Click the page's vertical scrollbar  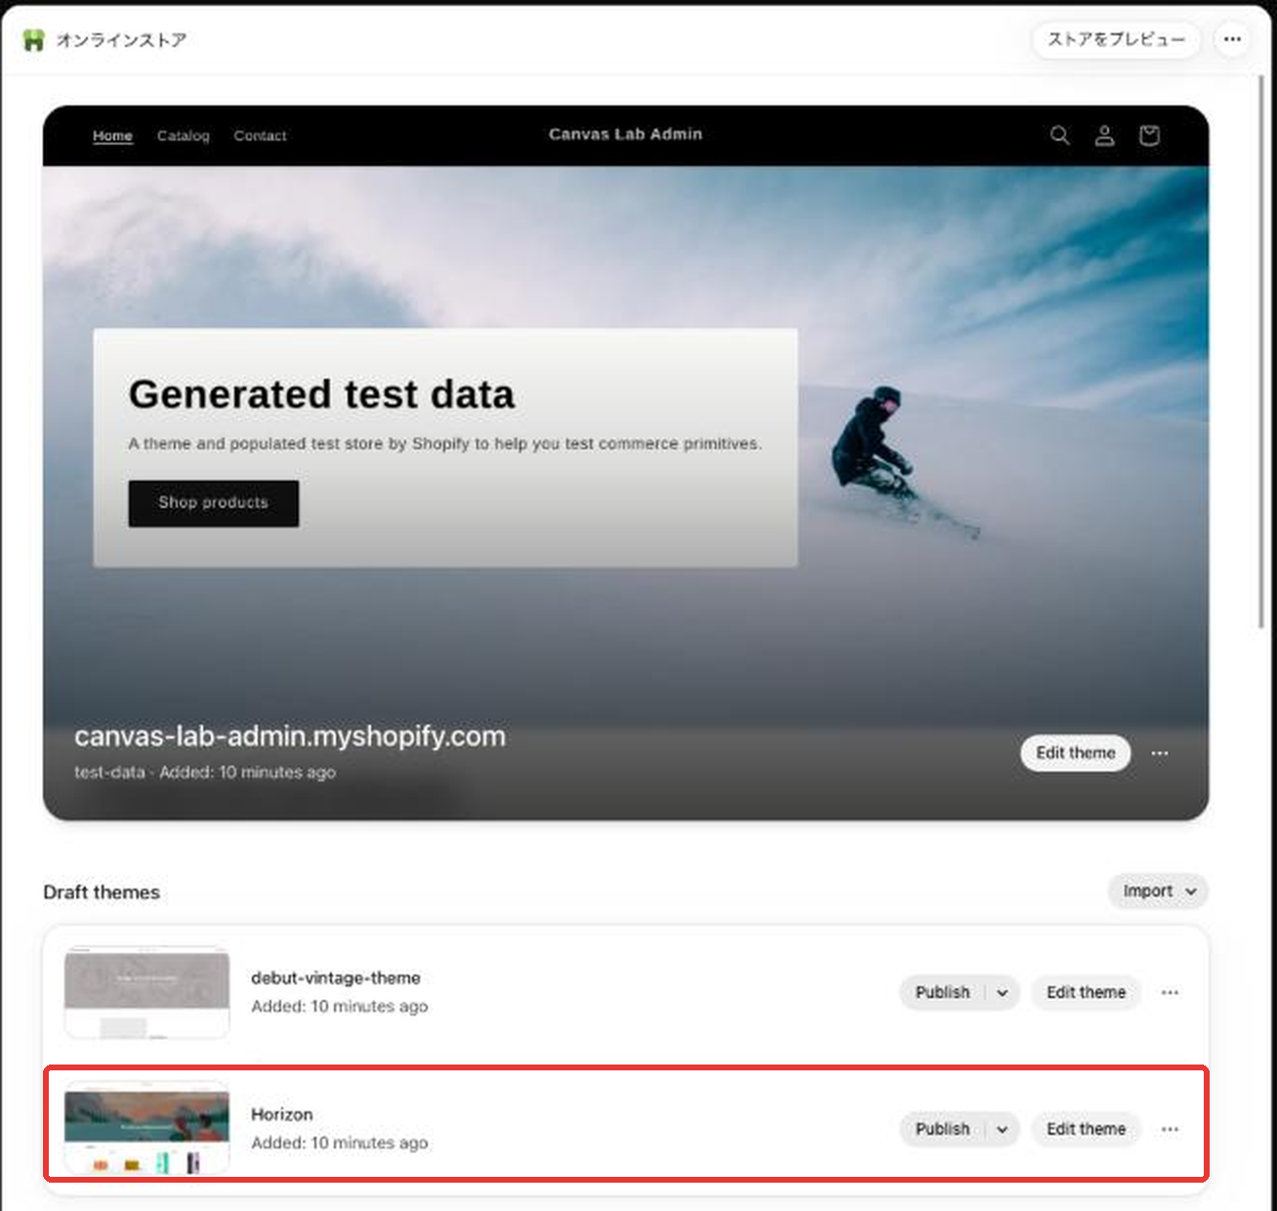tap(1262, 352)
